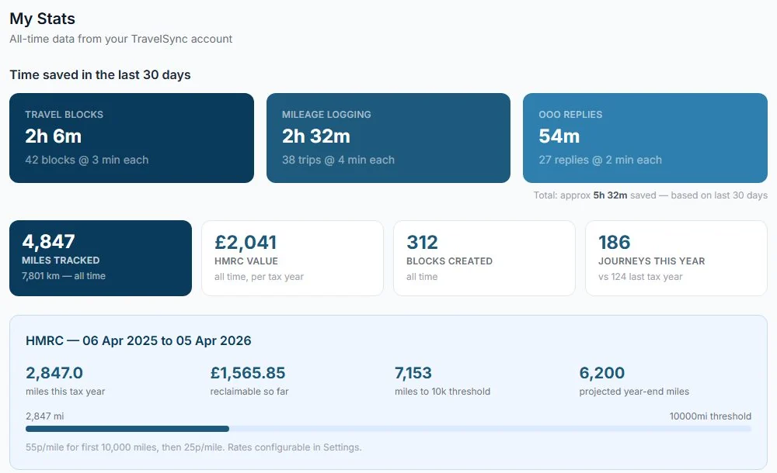Open the Travel Blocks time saved card
777x473 pixels.
[x=131, y=138]
